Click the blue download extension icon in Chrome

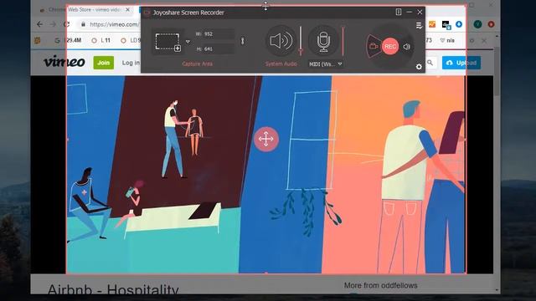coord(459,24)
